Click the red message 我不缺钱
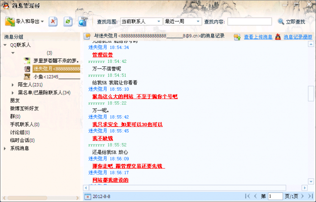This screenshot has width=316, height=202. (x=102, y=138)
